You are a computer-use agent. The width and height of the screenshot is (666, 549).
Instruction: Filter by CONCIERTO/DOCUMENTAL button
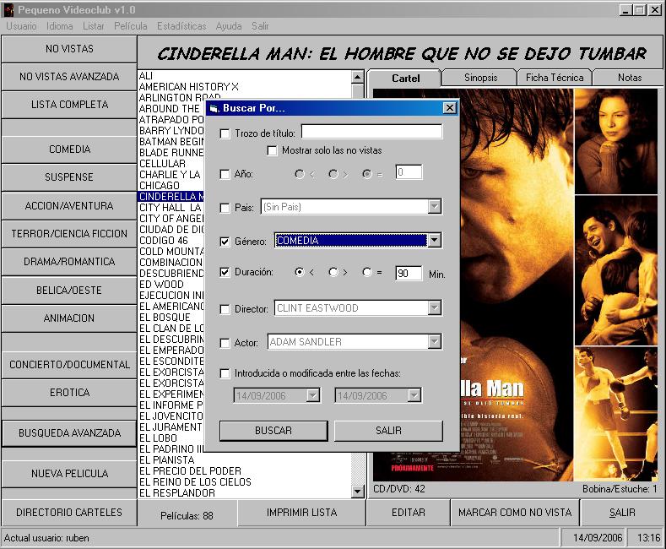tap(69, 365)
